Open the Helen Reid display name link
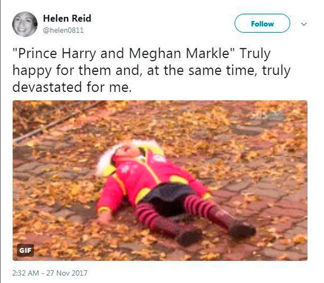Viewport: 324px width, 283px height. tap(67, 18)
